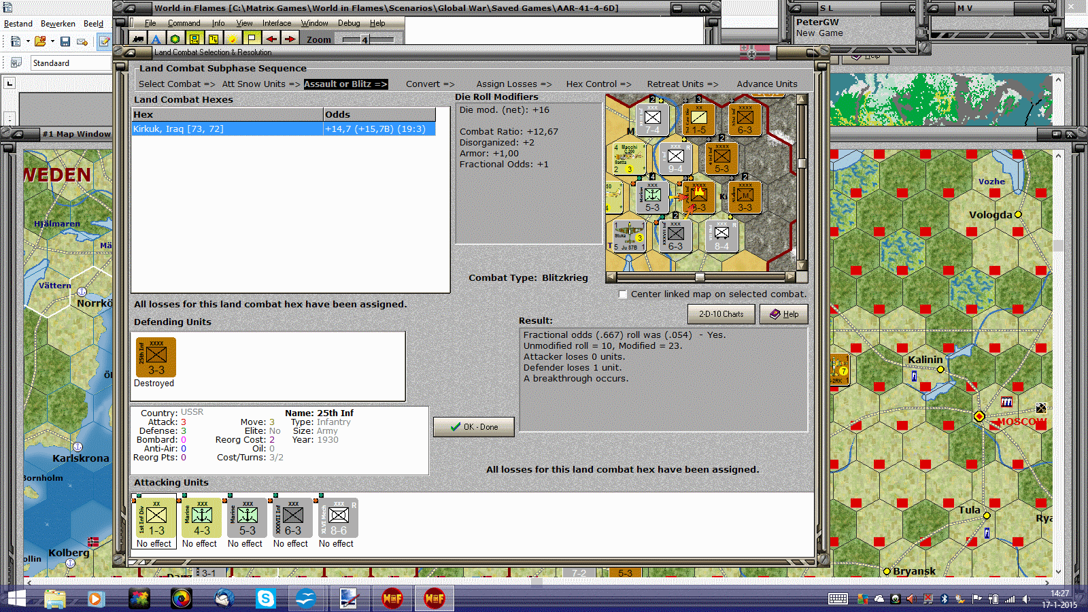Open the Debug menu
The height and width of the screenshot is (612, 1088).
click(349, 23)
